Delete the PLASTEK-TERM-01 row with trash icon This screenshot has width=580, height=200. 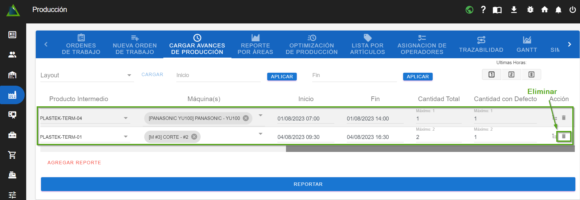pyautogui.click(x=564, y=136)
